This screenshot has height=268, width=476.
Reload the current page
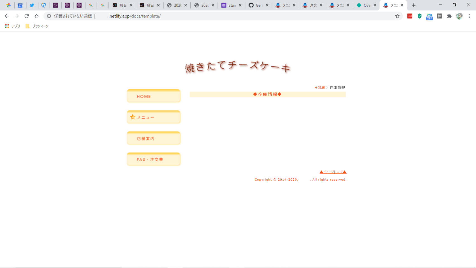(x=27, y=16)
